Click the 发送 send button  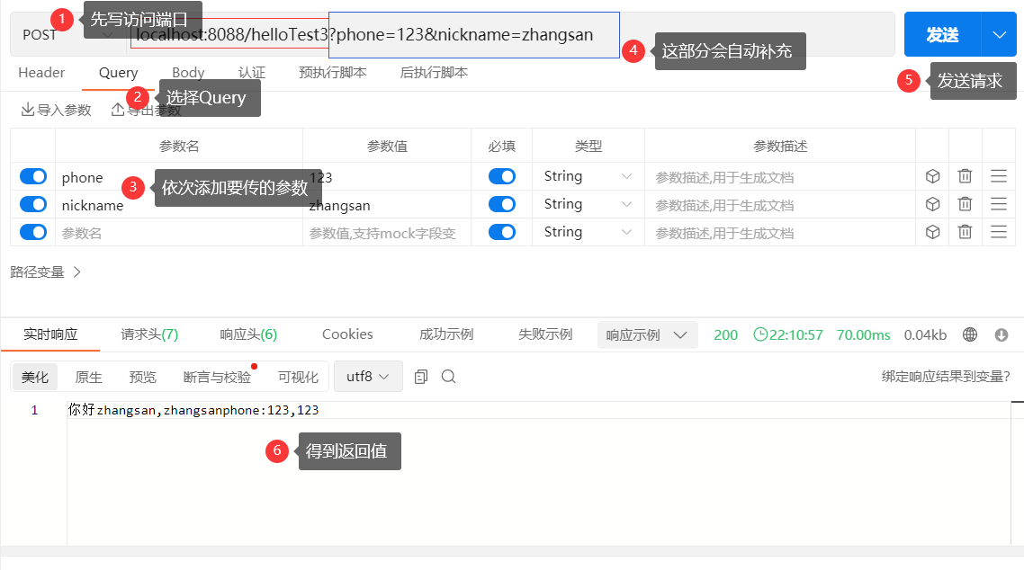[942, 34]
